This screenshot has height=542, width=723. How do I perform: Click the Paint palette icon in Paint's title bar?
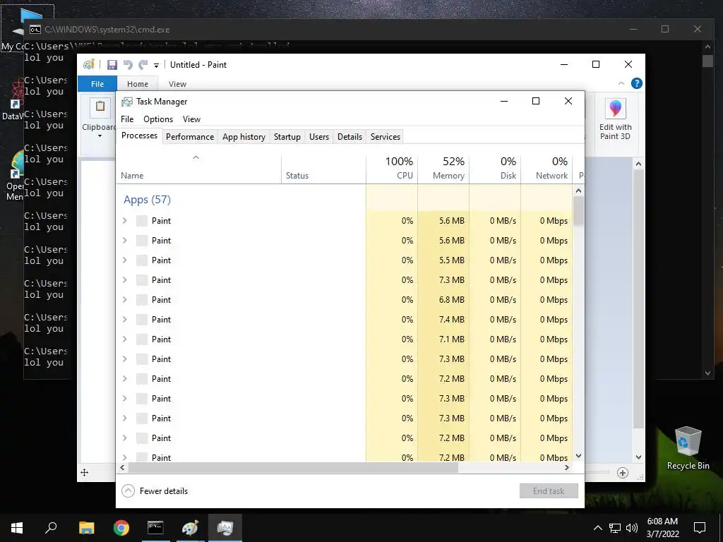[x=89, y=64]
